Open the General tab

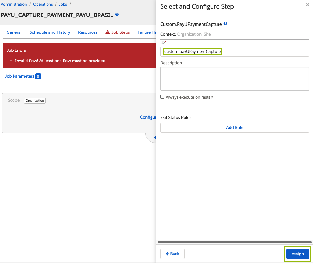[14, 32]
